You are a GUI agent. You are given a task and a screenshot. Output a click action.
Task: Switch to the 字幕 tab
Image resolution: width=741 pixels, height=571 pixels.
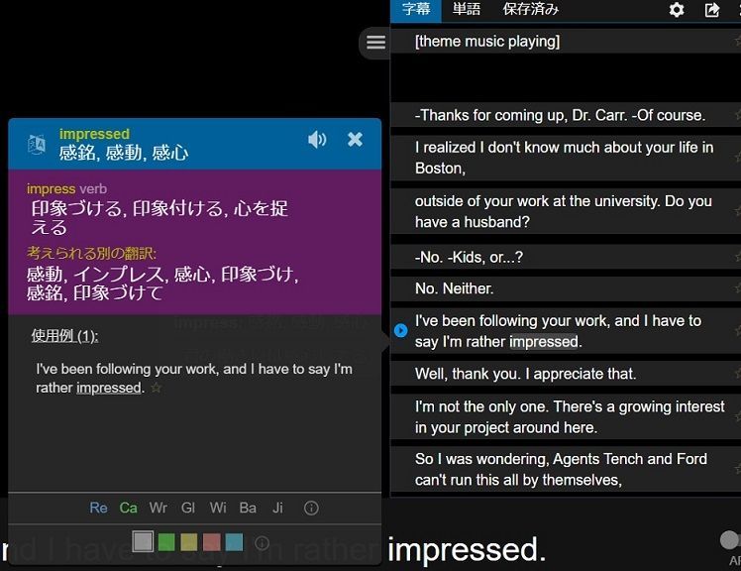[x=416, y=10]
